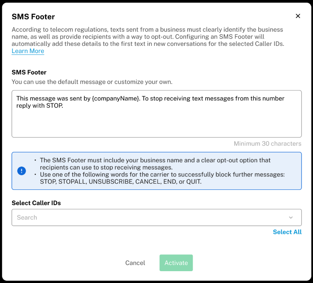The image size is (313, 283).
Task: Click the 'You can use the default message' helper text
Action: (x=92, y=82)
